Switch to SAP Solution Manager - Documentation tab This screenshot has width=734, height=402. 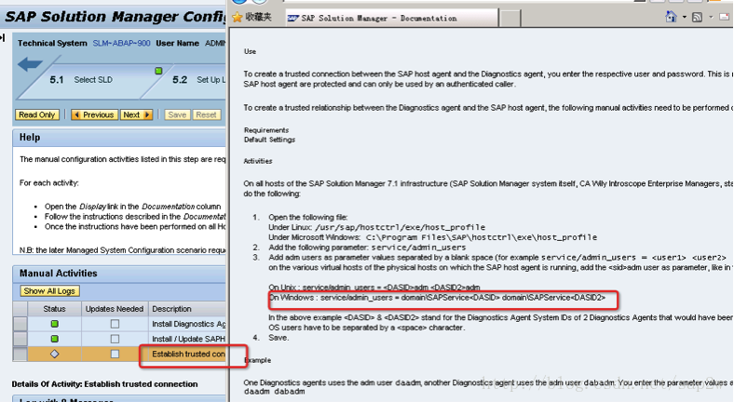click(x=392, y=19)
